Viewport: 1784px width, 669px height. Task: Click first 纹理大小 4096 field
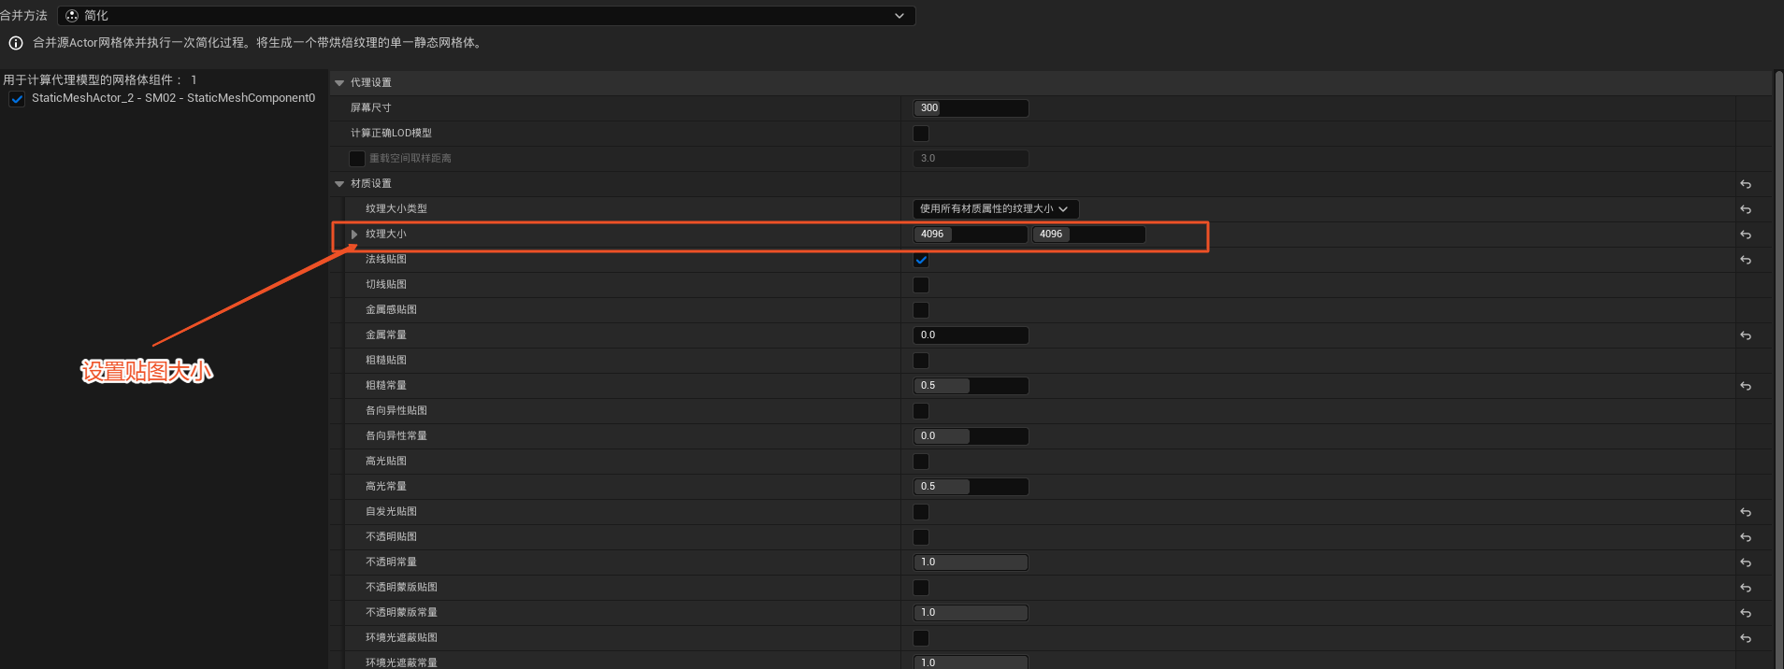coord(971,235)
